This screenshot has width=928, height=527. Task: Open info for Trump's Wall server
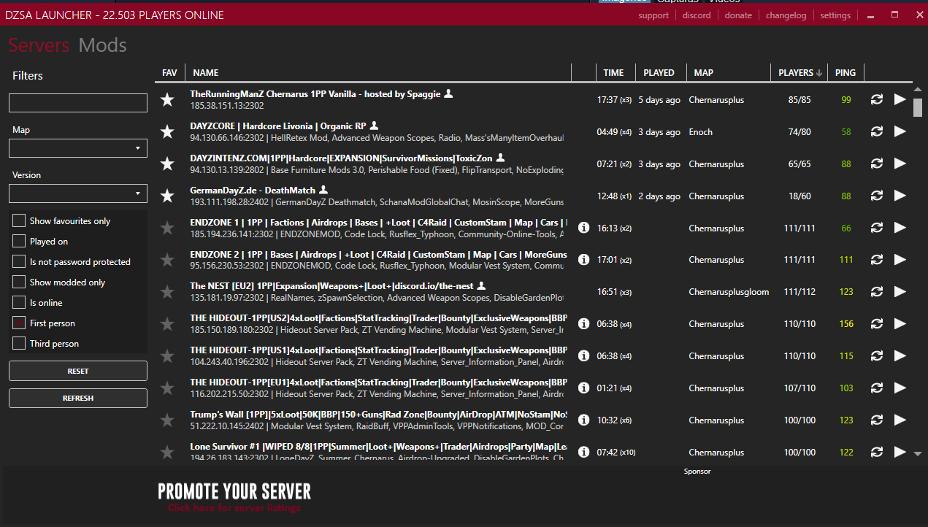[x=583, y=420]
